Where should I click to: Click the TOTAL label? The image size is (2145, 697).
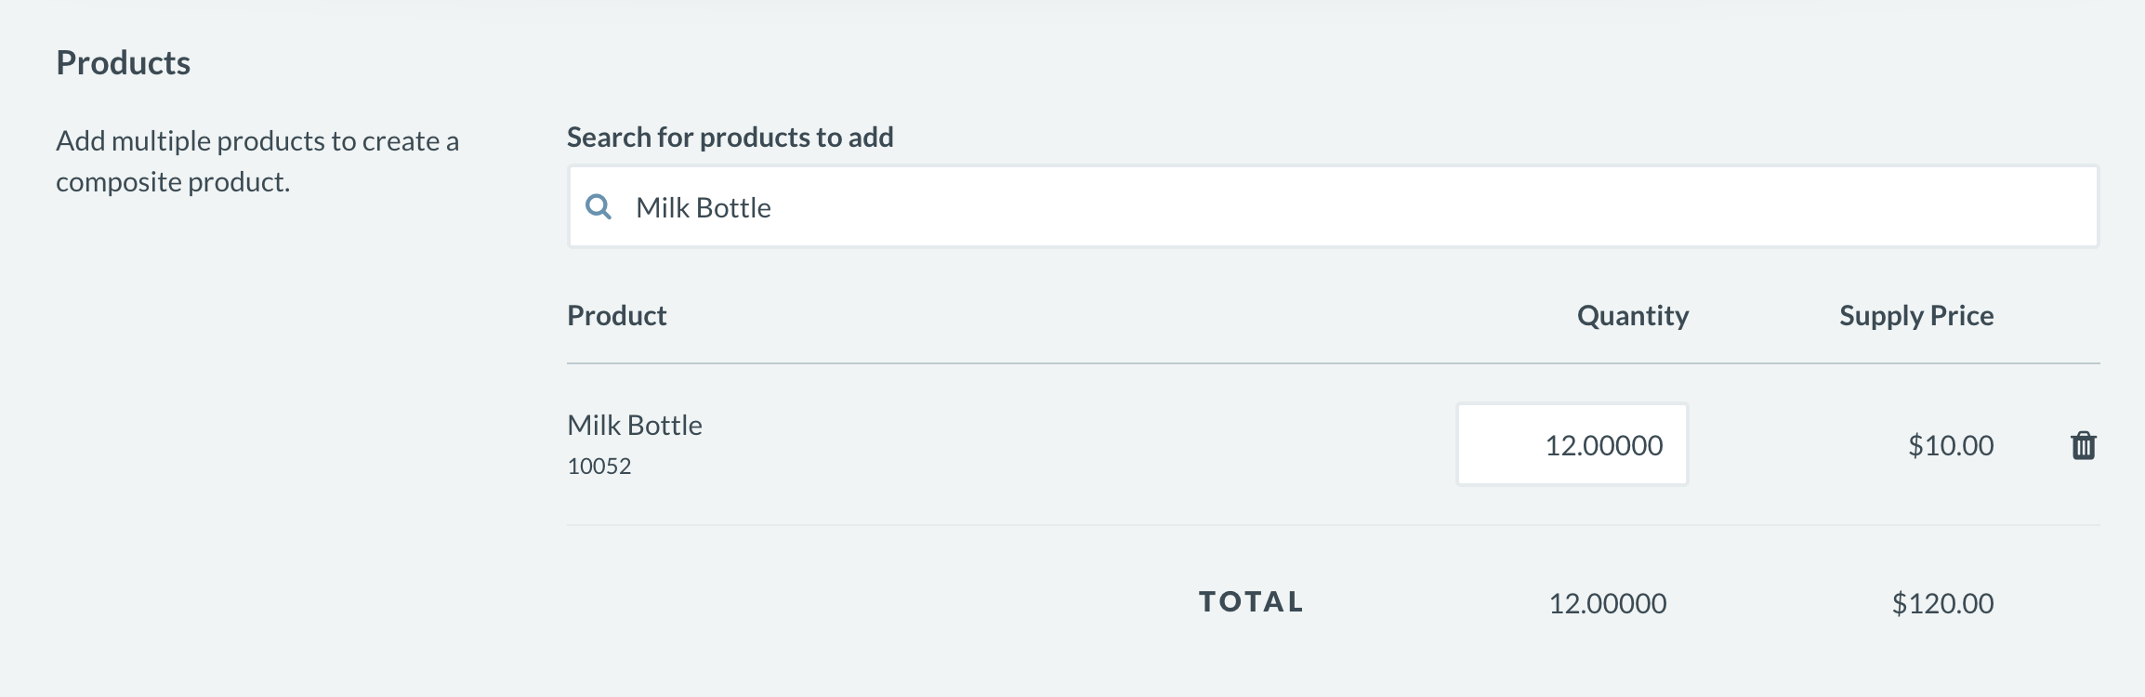click(1251, 602)
